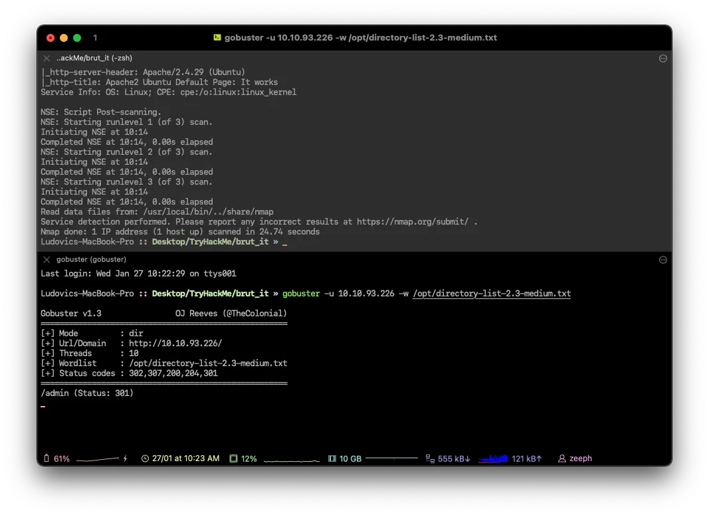The height and width of the screenshot is (515, 709).
Task: Click the CPU usage sparkline graph
Action: tap(292, 459)
